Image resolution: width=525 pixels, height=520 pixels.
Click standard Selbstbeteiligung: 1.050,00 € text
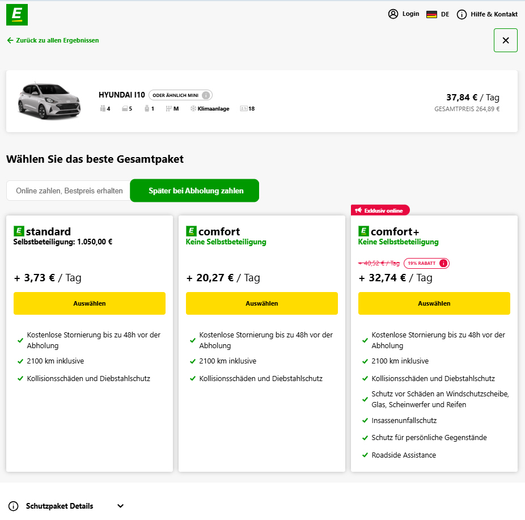tap(63, 242)
